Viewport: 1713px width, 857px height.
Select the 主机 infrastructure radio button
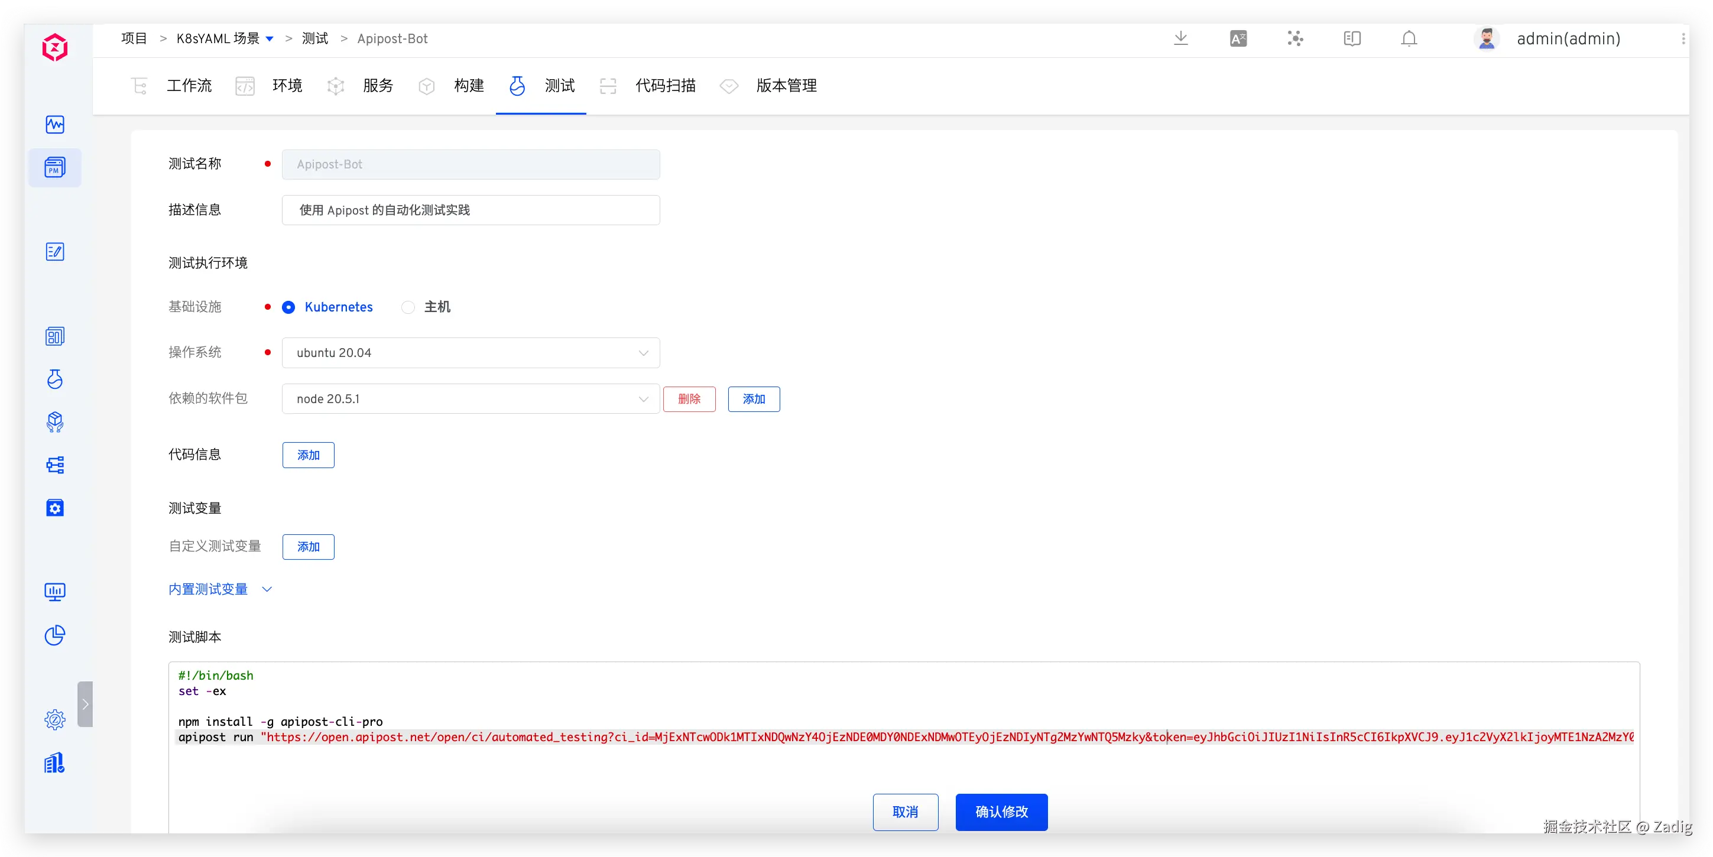pyautogui.click(x=408, y=307)
